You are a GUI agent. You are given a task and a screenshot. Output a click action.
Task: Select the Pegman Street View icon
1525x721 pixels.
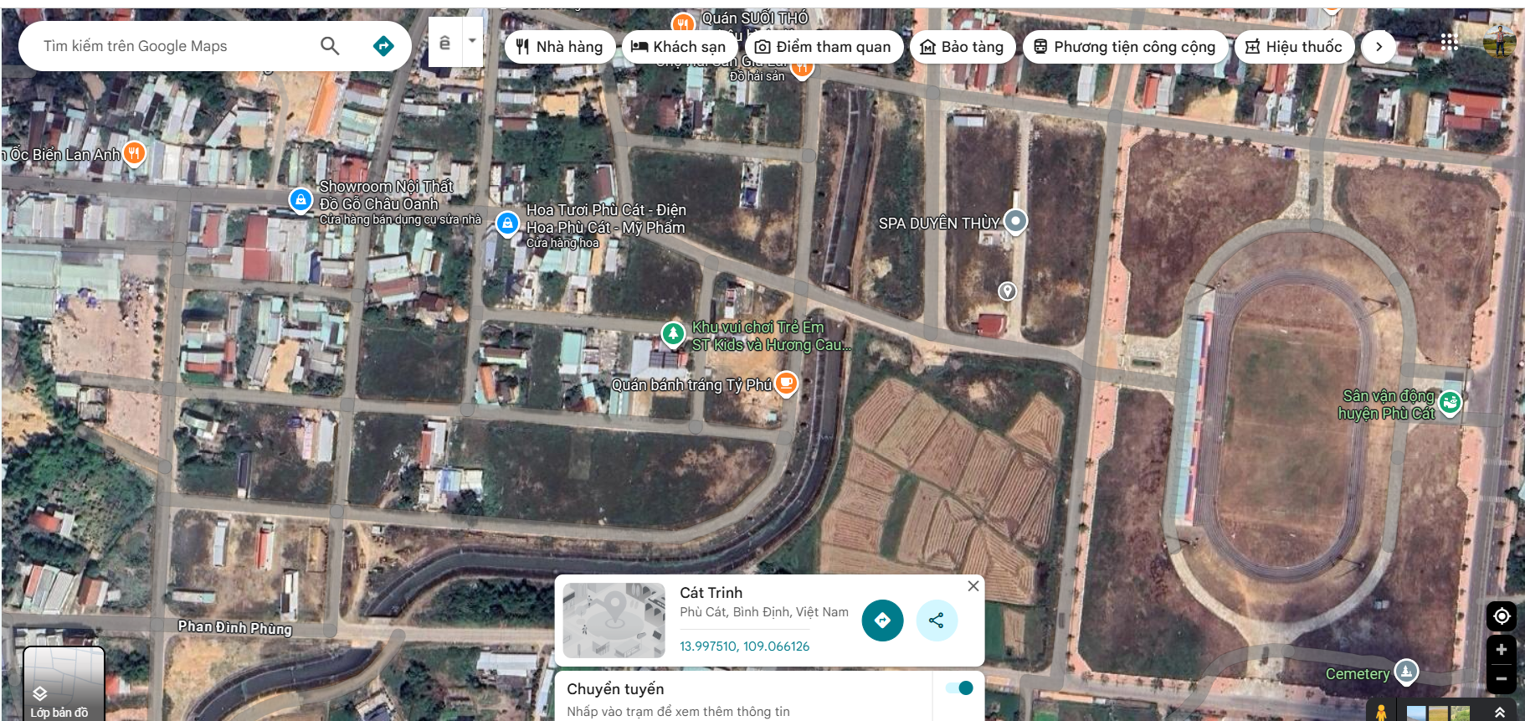1381,712
